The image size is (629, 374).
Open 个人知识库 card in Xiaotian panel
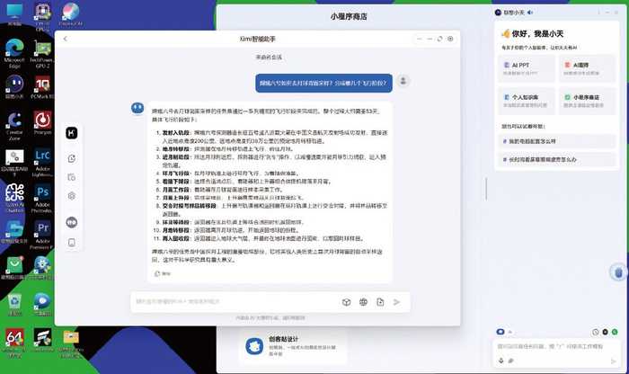point(527,101)
